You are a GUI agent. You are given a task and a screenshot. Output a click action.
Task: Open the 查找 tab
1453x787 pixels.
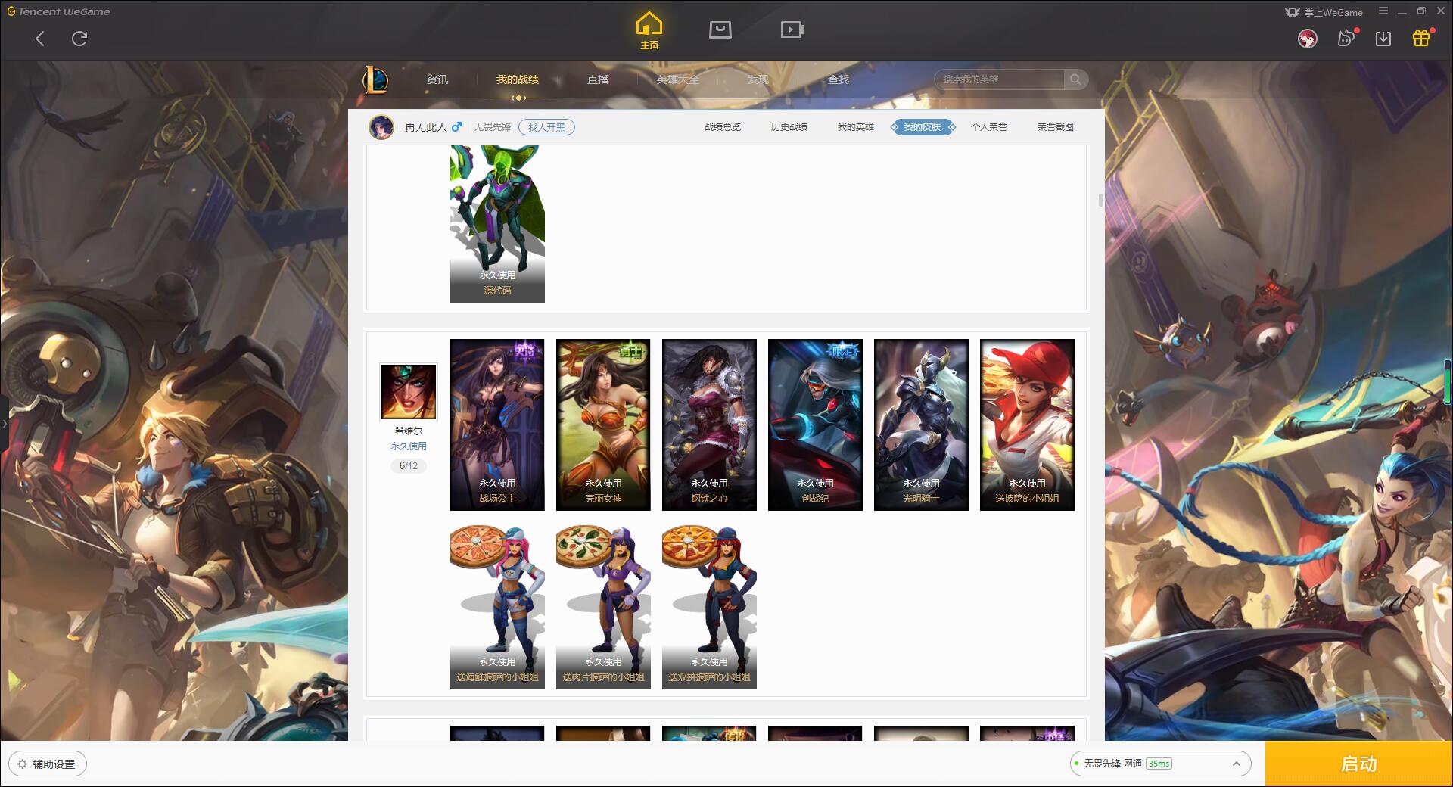click(x=838, y=79)
